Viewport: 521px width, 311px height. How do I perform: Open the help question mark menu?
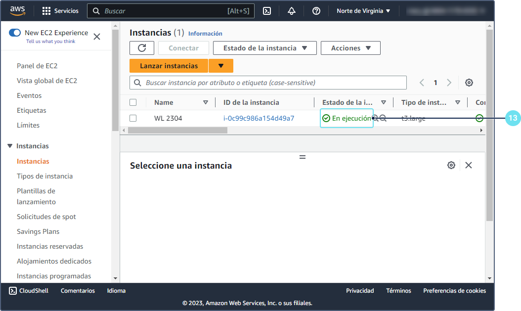click(316, 11)
